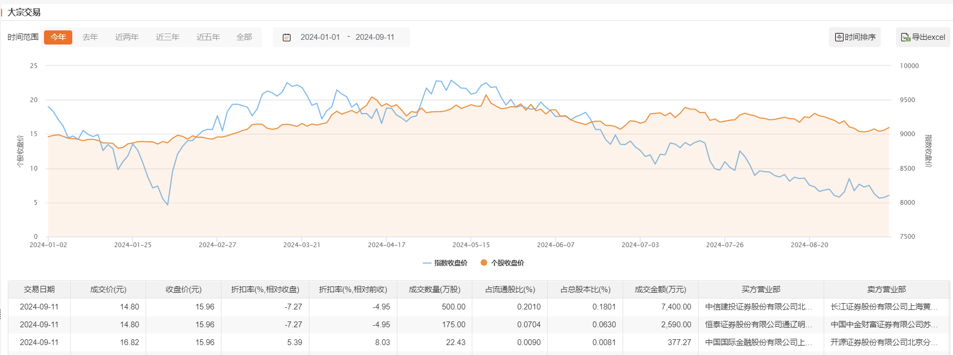
Task: Click 中信建投证券 buyer cell in first row
Action: click(x=759, y=307)
